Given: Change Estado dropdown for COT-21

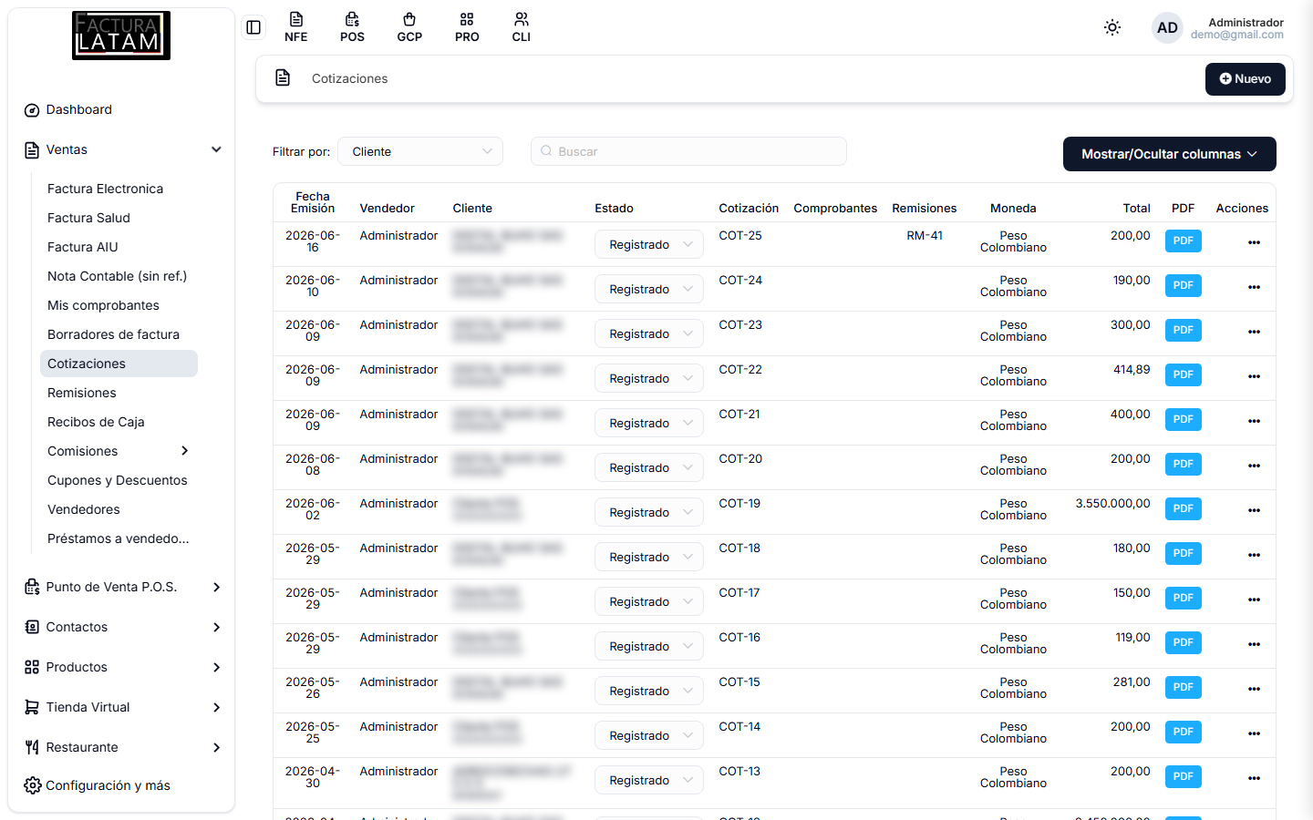Looking at the screenshot, I should [x=648, y=423].
